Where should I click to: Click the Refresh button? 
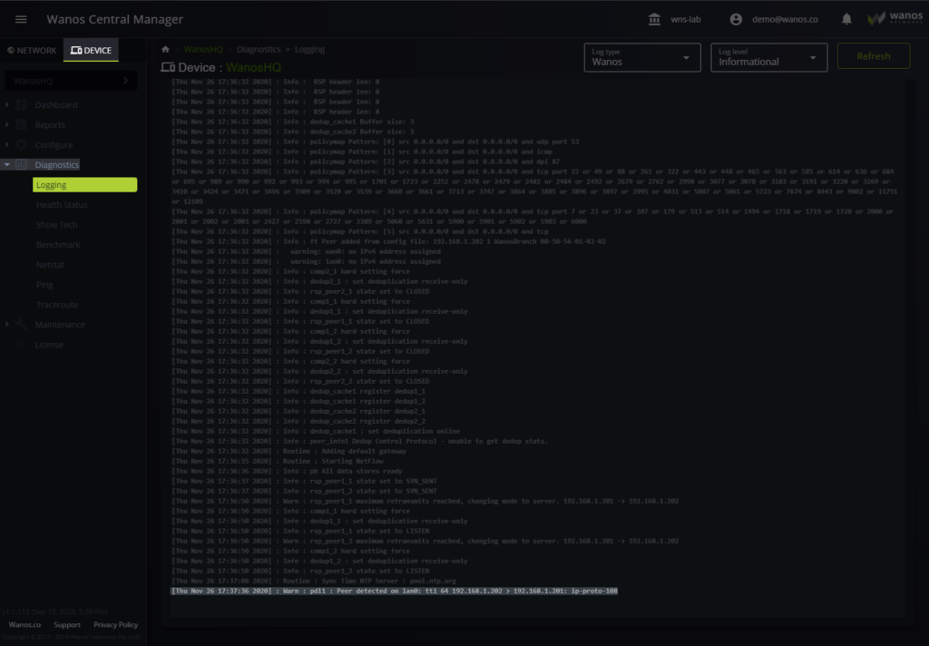pyautogui.click(x=873, y=55)
